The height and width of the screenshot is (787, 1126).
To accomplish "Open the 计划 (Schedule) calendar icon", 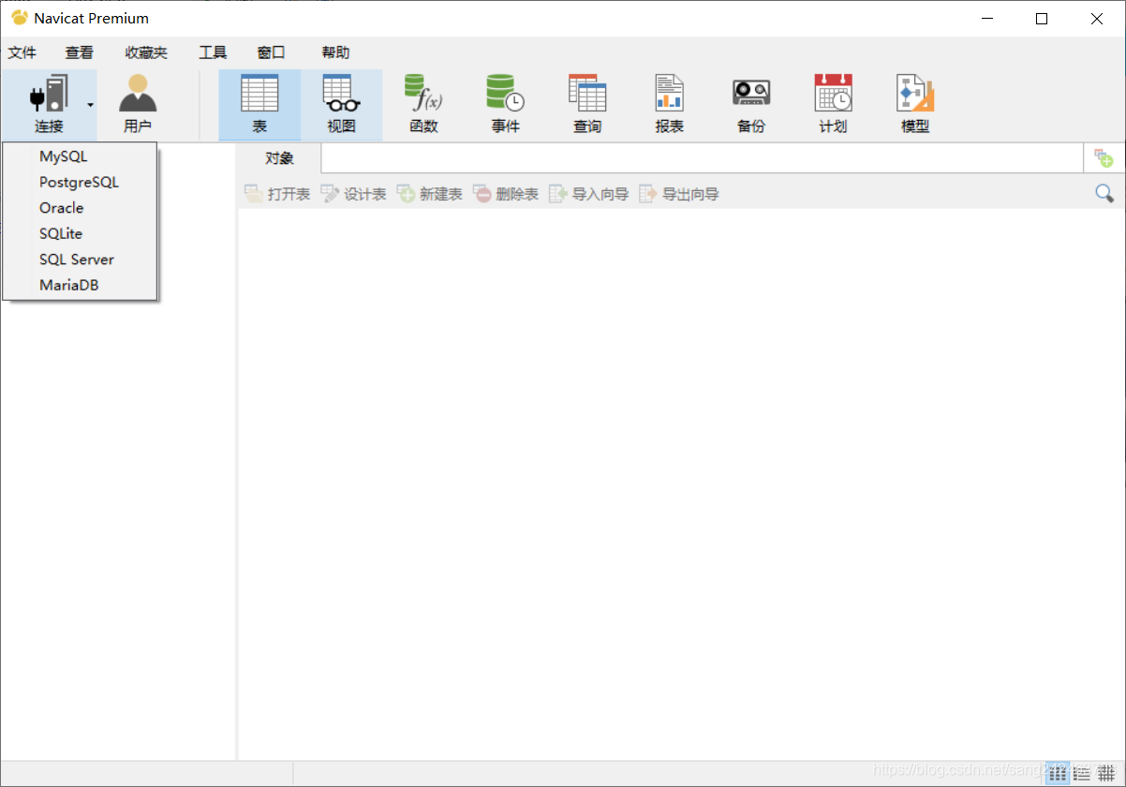I will pos(833,94).
